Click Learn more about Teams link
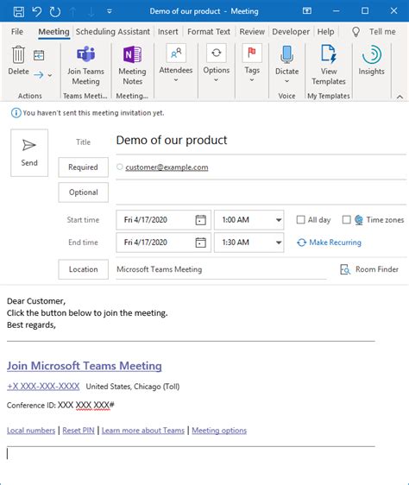Viewport: 409px width, 485px height. click(143, 431)
